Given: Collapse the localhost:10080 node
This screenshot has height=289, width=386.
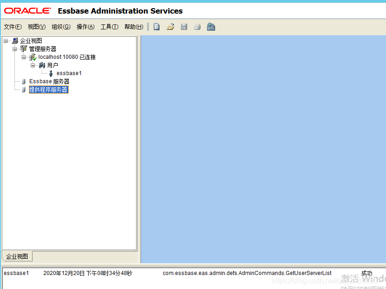Looking at the screenshot, I should tap(24, 57).
